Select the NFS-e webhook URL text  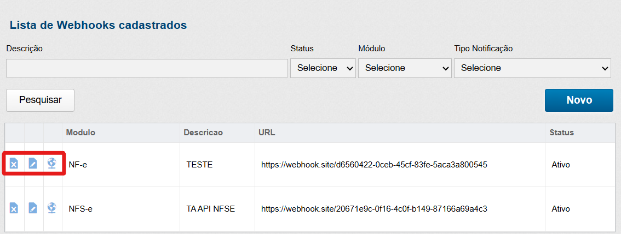[x=374, y=208]
